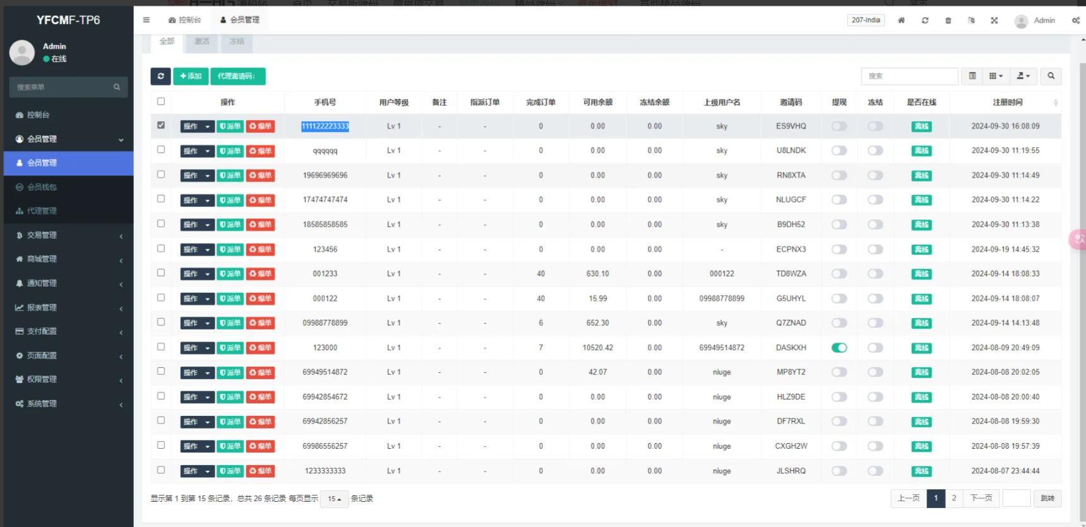This screenshot has height=527, width=1086.
Task: Click the green 添加 button
Action: (191, 76)
